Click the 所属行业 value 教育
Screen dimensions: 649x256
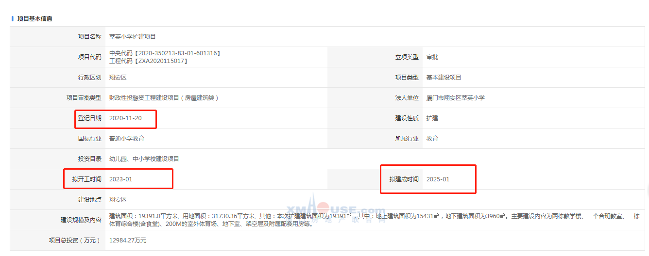pos(432,139)
